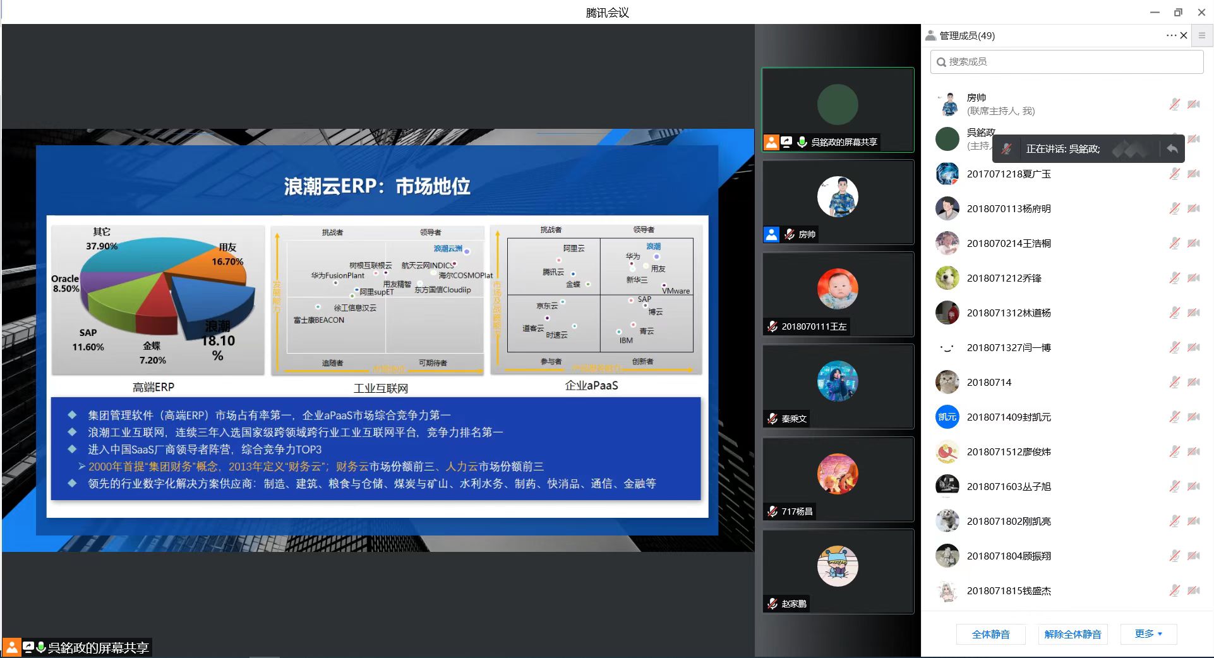This screenshot has width=1214, height=658.
Task: Click the hamburger menu icon at top right
Action: point(1202,36)
